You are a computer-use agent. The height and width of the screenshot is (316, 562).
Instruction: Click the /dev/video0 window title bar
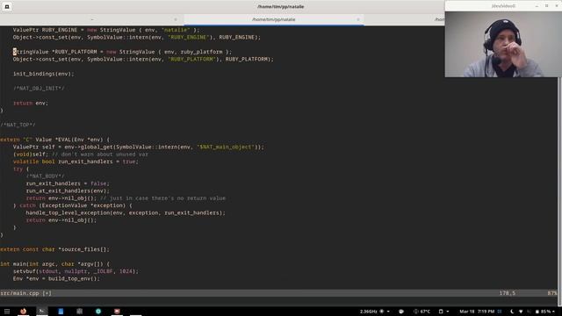click(503, 6)
